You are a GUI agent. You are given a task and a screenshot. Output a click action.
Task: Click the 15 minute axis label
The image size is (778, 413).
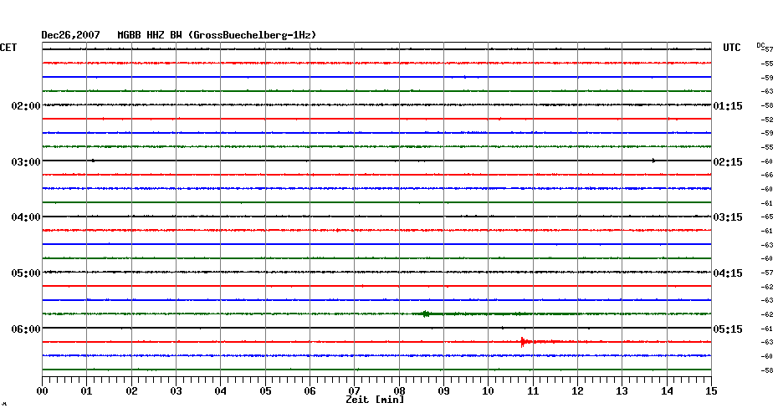[711, 391]
